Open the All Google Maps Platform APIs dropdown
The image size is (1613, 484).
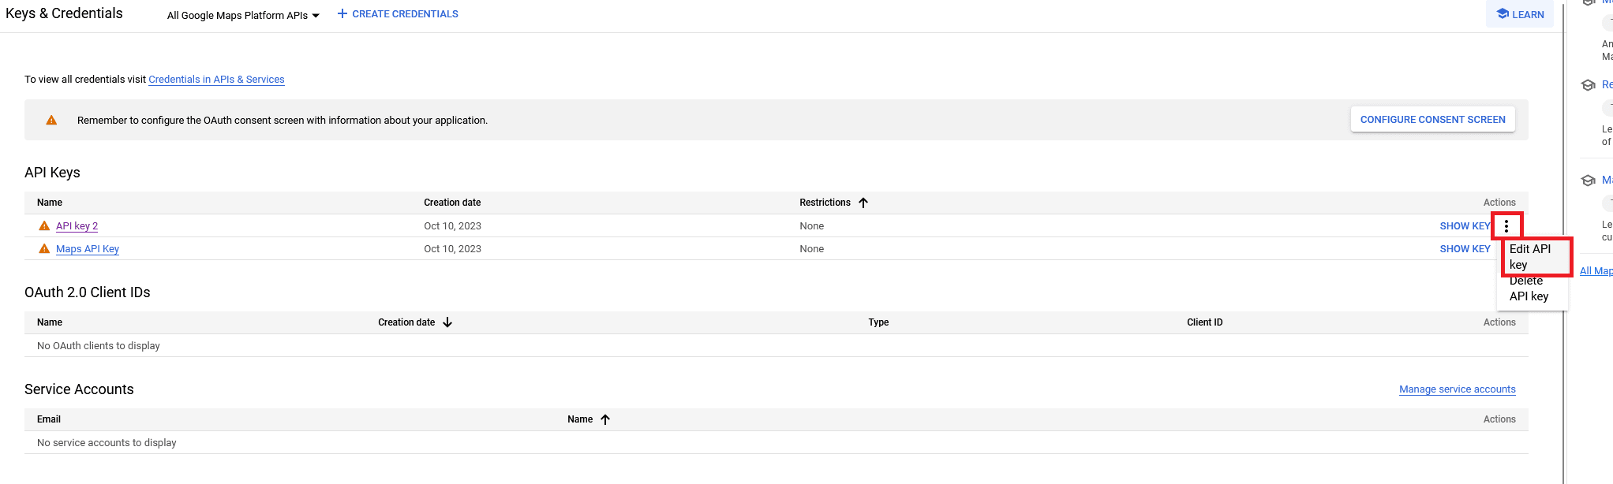243,15
